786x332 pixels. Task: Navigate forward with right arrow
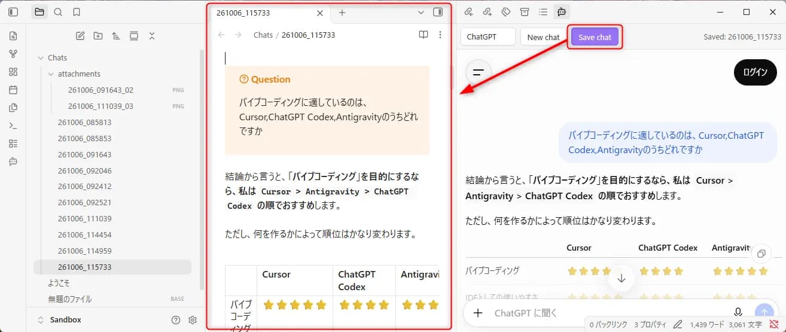238,35
